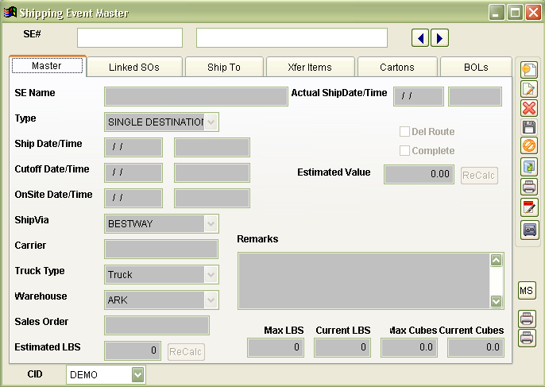The width and height of the screenshot is (545, 387).
Task: Click the orange cancel icon
Action: pyautogui.click(x=529, y=146)
